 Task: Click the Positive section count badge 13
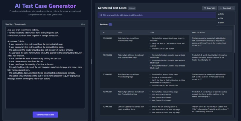pos(110,24)
